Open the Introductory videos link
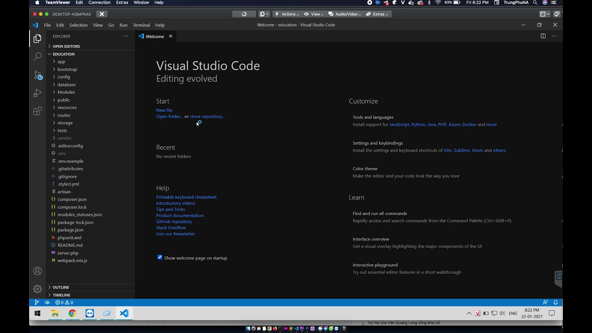 point(176,203)
